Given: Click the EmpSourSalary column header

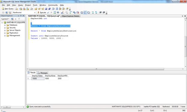Looking at the screenshot, I should point(38,76).
